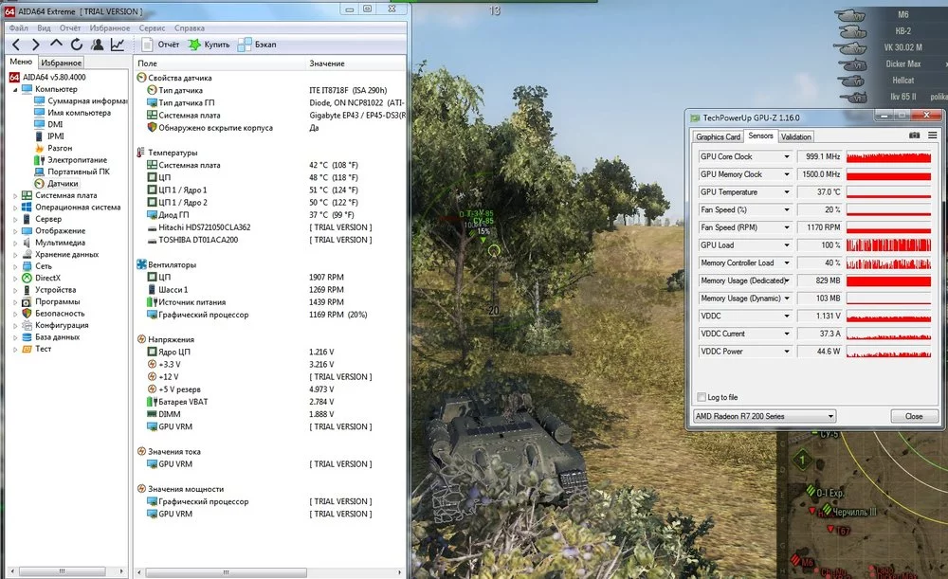Expand the Системная плата tree node

point(14,196)
